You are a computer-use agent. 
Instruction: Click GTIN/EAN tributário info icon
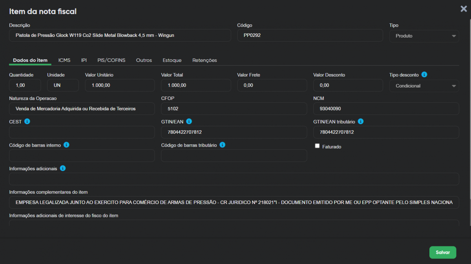click(361, 121)
